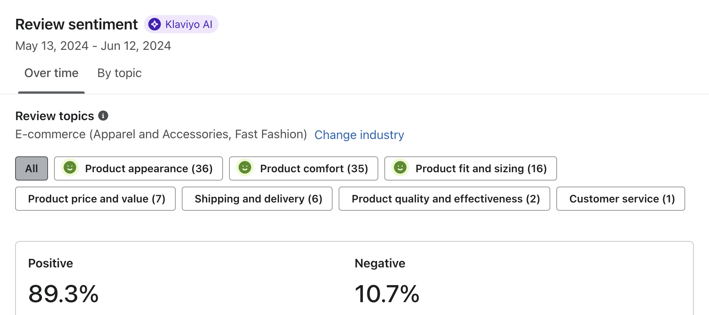Open the Review topics info tooltip icon
This screenshot has width=709, height=315.
tap(103, 116)
